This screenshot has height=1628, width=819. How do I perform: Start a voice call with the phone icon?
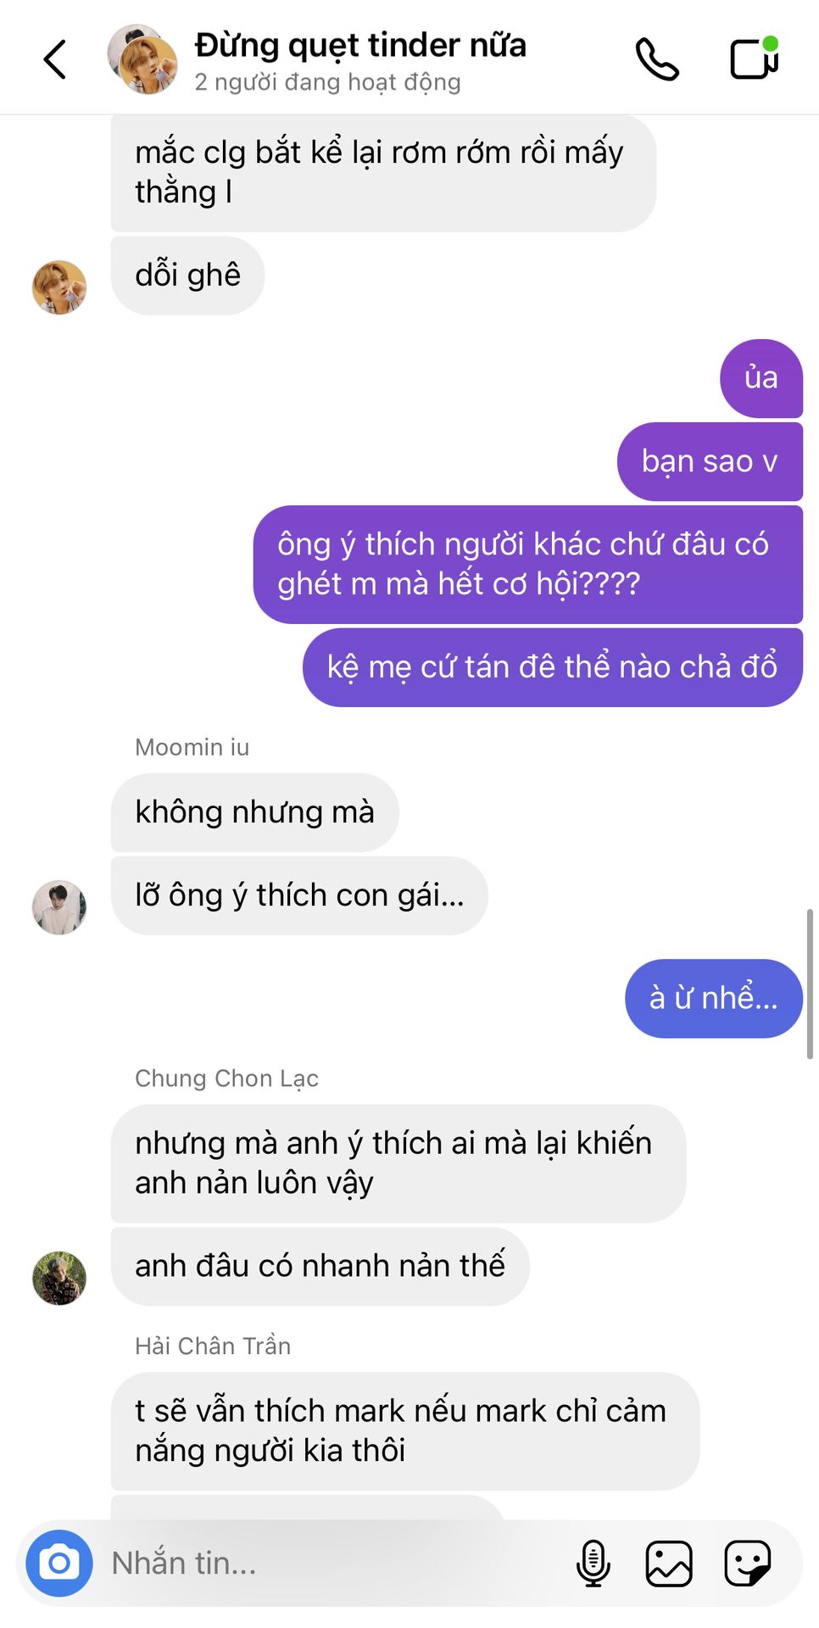[658, 59]
